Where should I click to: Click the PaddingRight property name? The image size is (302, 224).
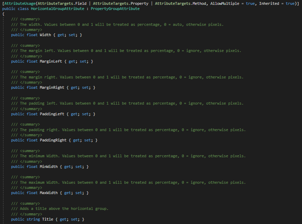coord(53,140)
